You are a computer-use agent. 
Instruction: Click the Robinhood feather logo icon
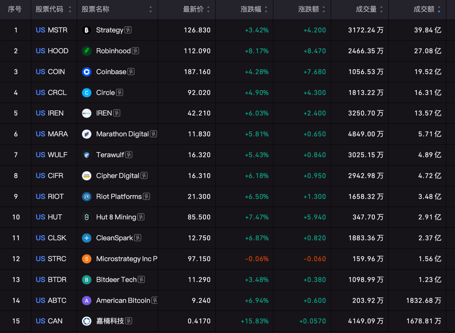(x=87, y=51)
